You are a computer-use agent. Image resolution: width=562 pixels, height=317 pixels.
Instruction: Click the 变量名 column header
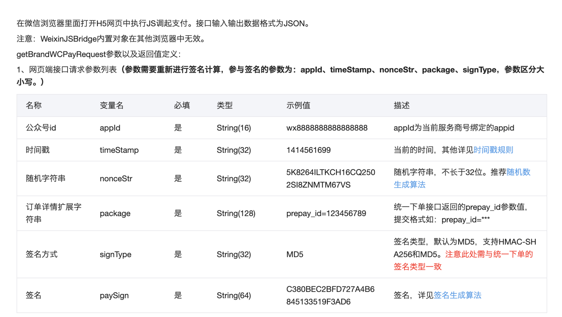[x=112, y=105]
